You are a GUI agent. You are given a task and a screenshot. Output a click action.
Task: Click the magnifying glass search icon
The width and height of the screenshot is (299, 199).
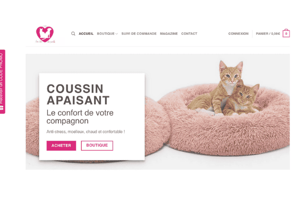(x=73, y=34)
